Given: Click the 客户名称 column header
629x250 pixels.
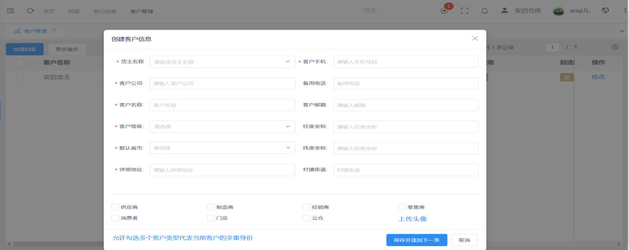Looking at the screenshot, I should pos(57,63).
